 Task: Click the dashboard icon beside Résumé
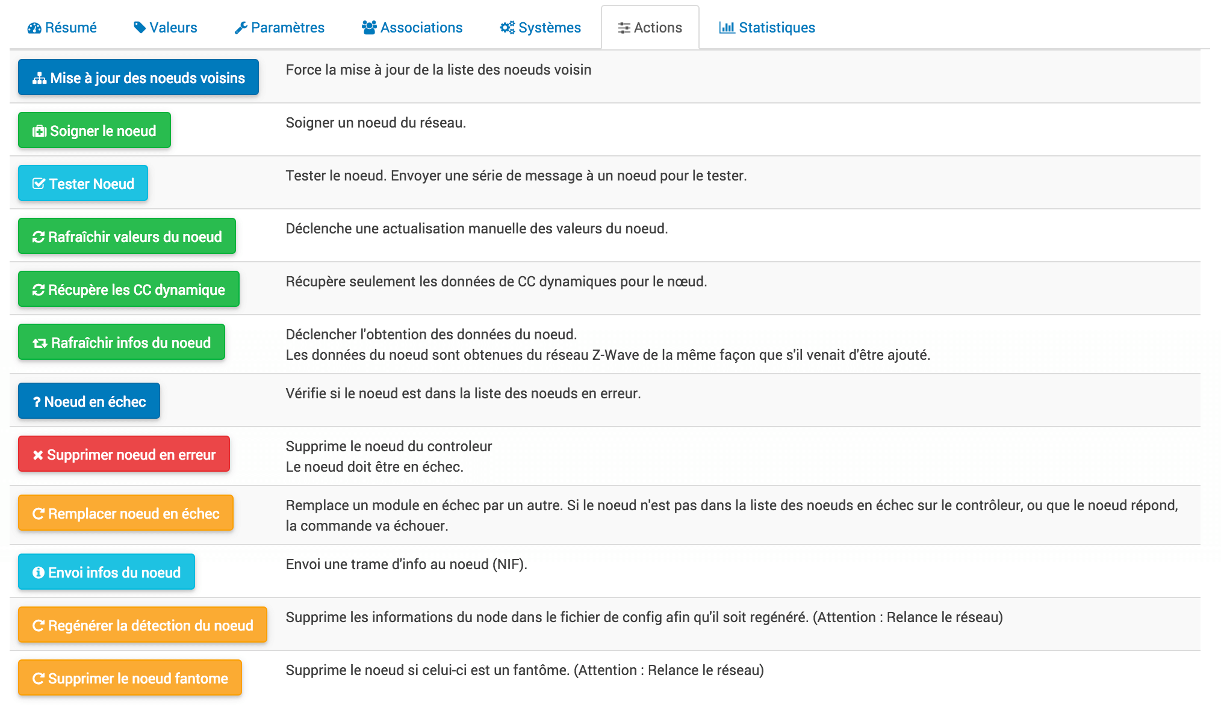(34, 28)
